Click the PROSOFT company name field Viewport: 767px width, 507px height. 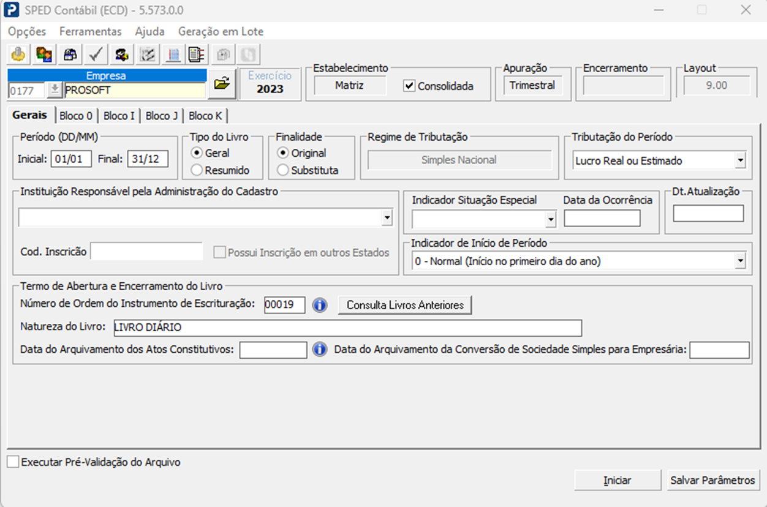point(134,90)
